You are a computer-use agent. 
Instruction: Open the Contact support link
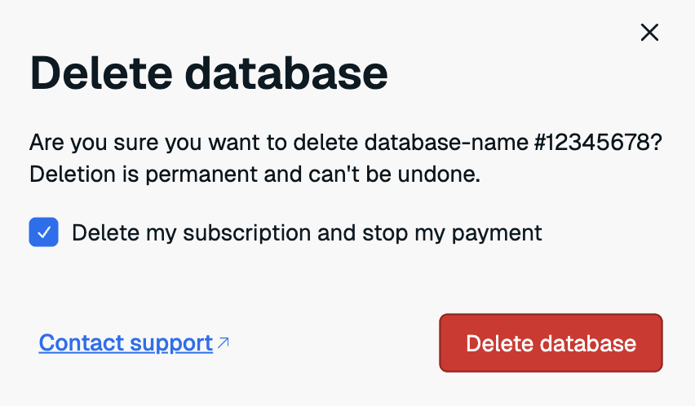[126, 343]
